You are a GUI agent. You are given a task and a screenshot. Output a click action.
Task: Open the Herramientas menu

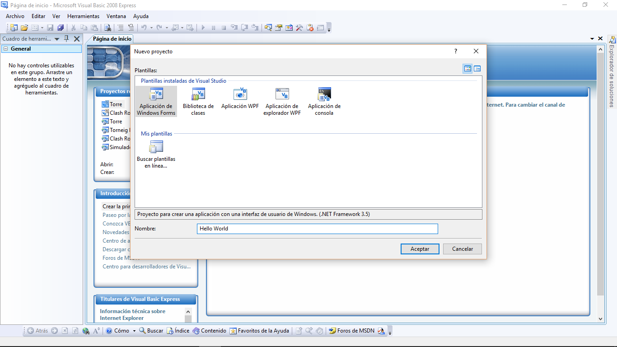[x=84, y=16]
